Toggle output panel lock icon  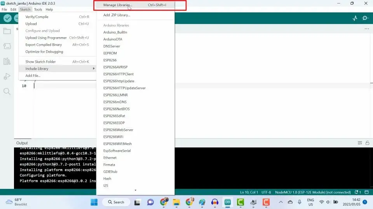click(x=367, y=143)
